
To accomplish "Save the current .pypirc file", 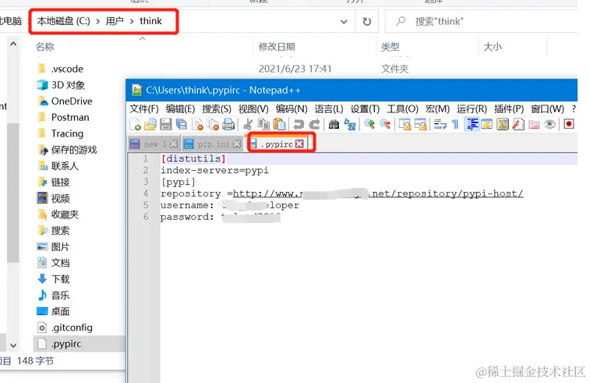I will click(165, 124).
